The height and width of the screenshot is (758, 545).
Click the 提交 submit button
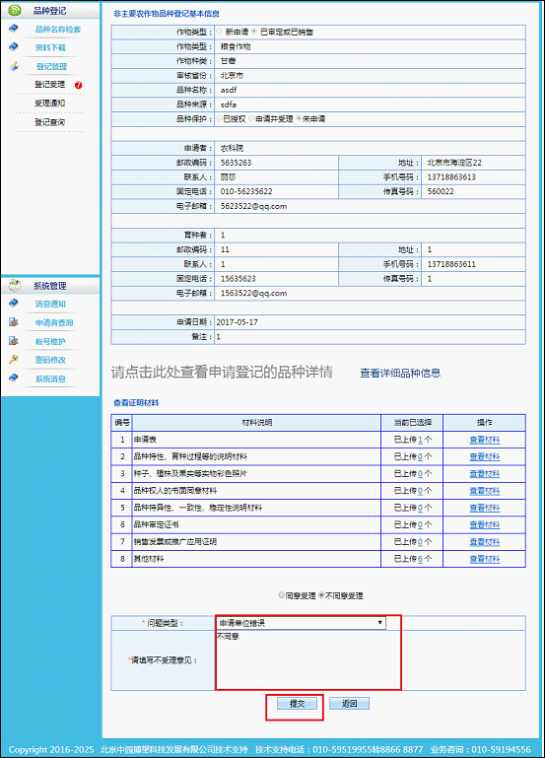298,704
